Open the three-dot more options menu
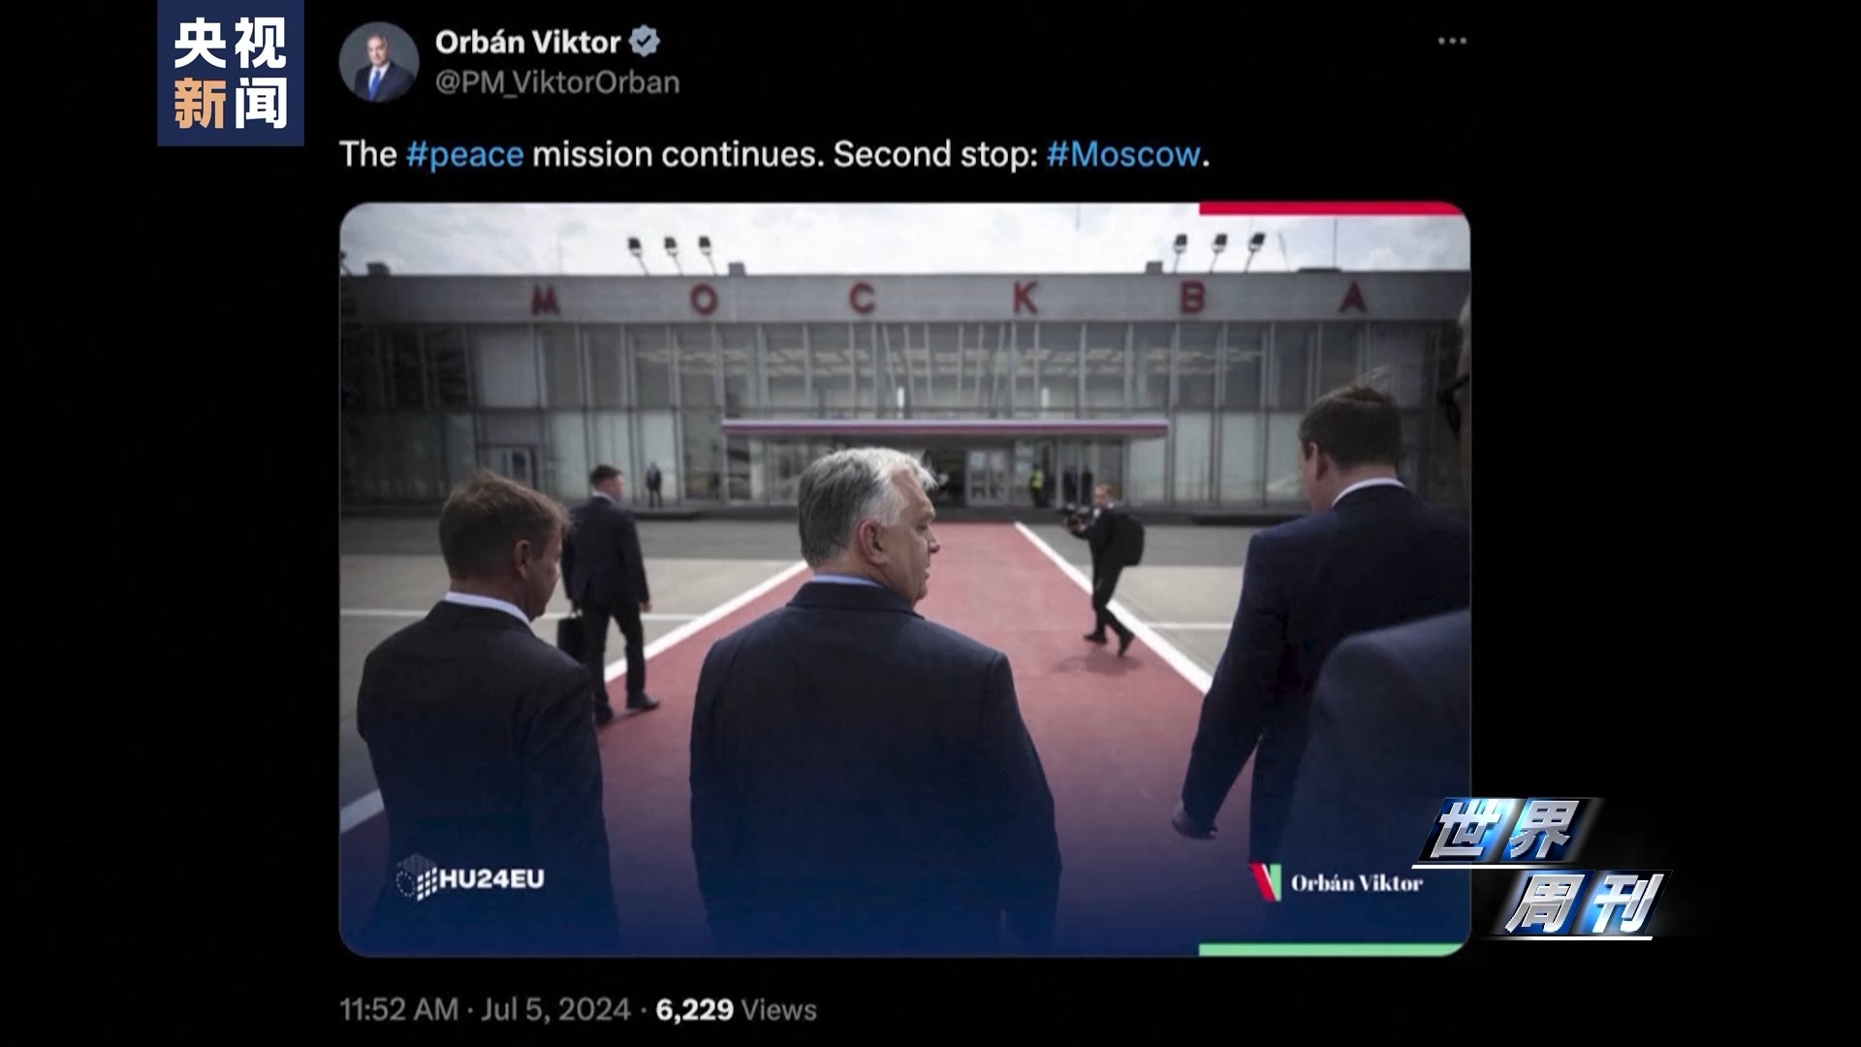This screenshot has width=1861, height=1047. pos(1452,41)
